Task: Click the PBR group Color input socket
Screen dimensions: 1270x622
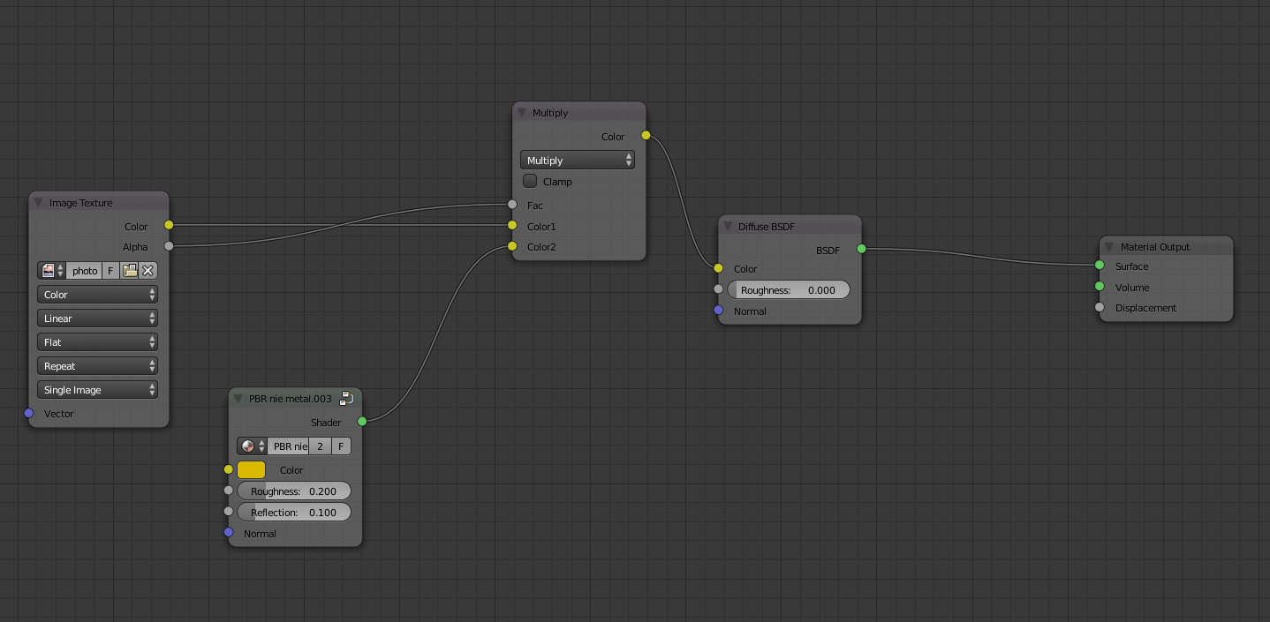Action: coord(229,469)
